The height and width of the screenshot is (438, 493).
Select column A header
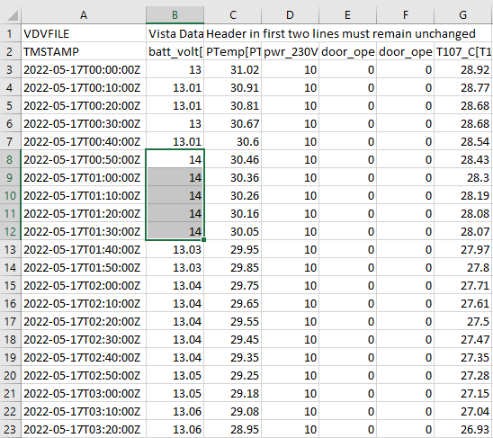click(x=84, y=15)
